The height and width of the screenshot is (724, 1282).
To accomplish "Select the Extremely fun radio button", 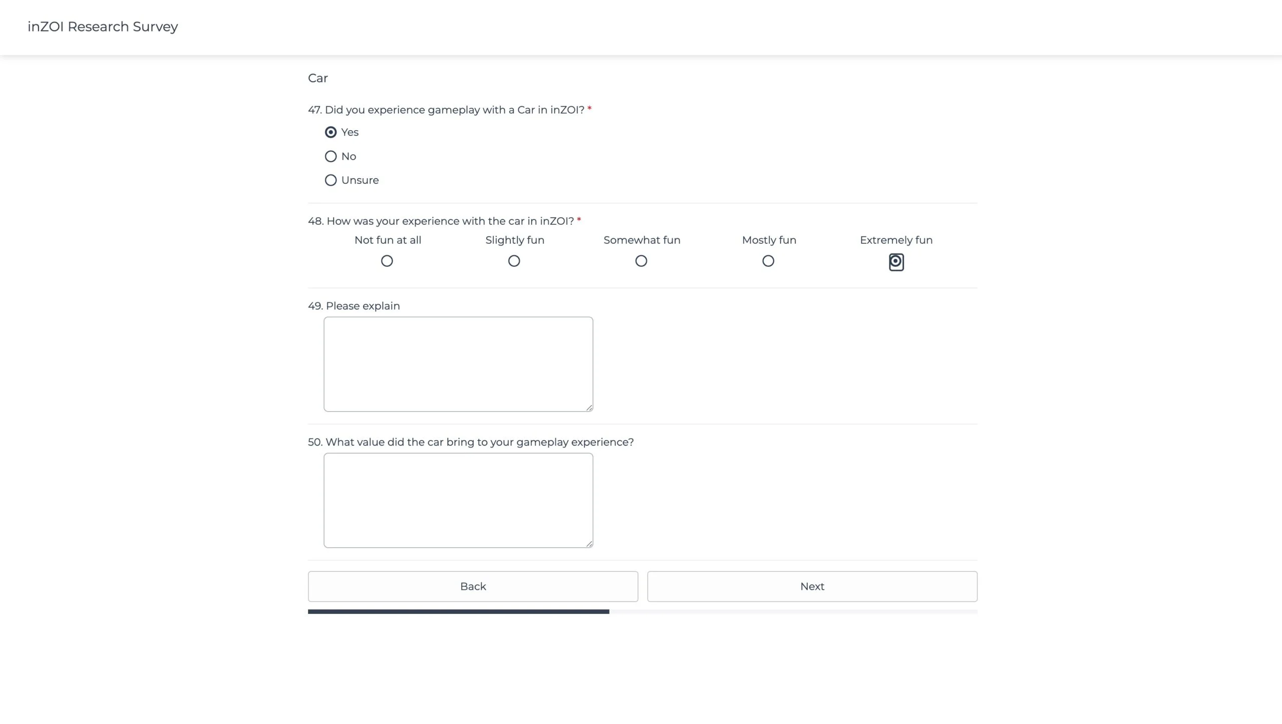I will click(x=896, y=261).
